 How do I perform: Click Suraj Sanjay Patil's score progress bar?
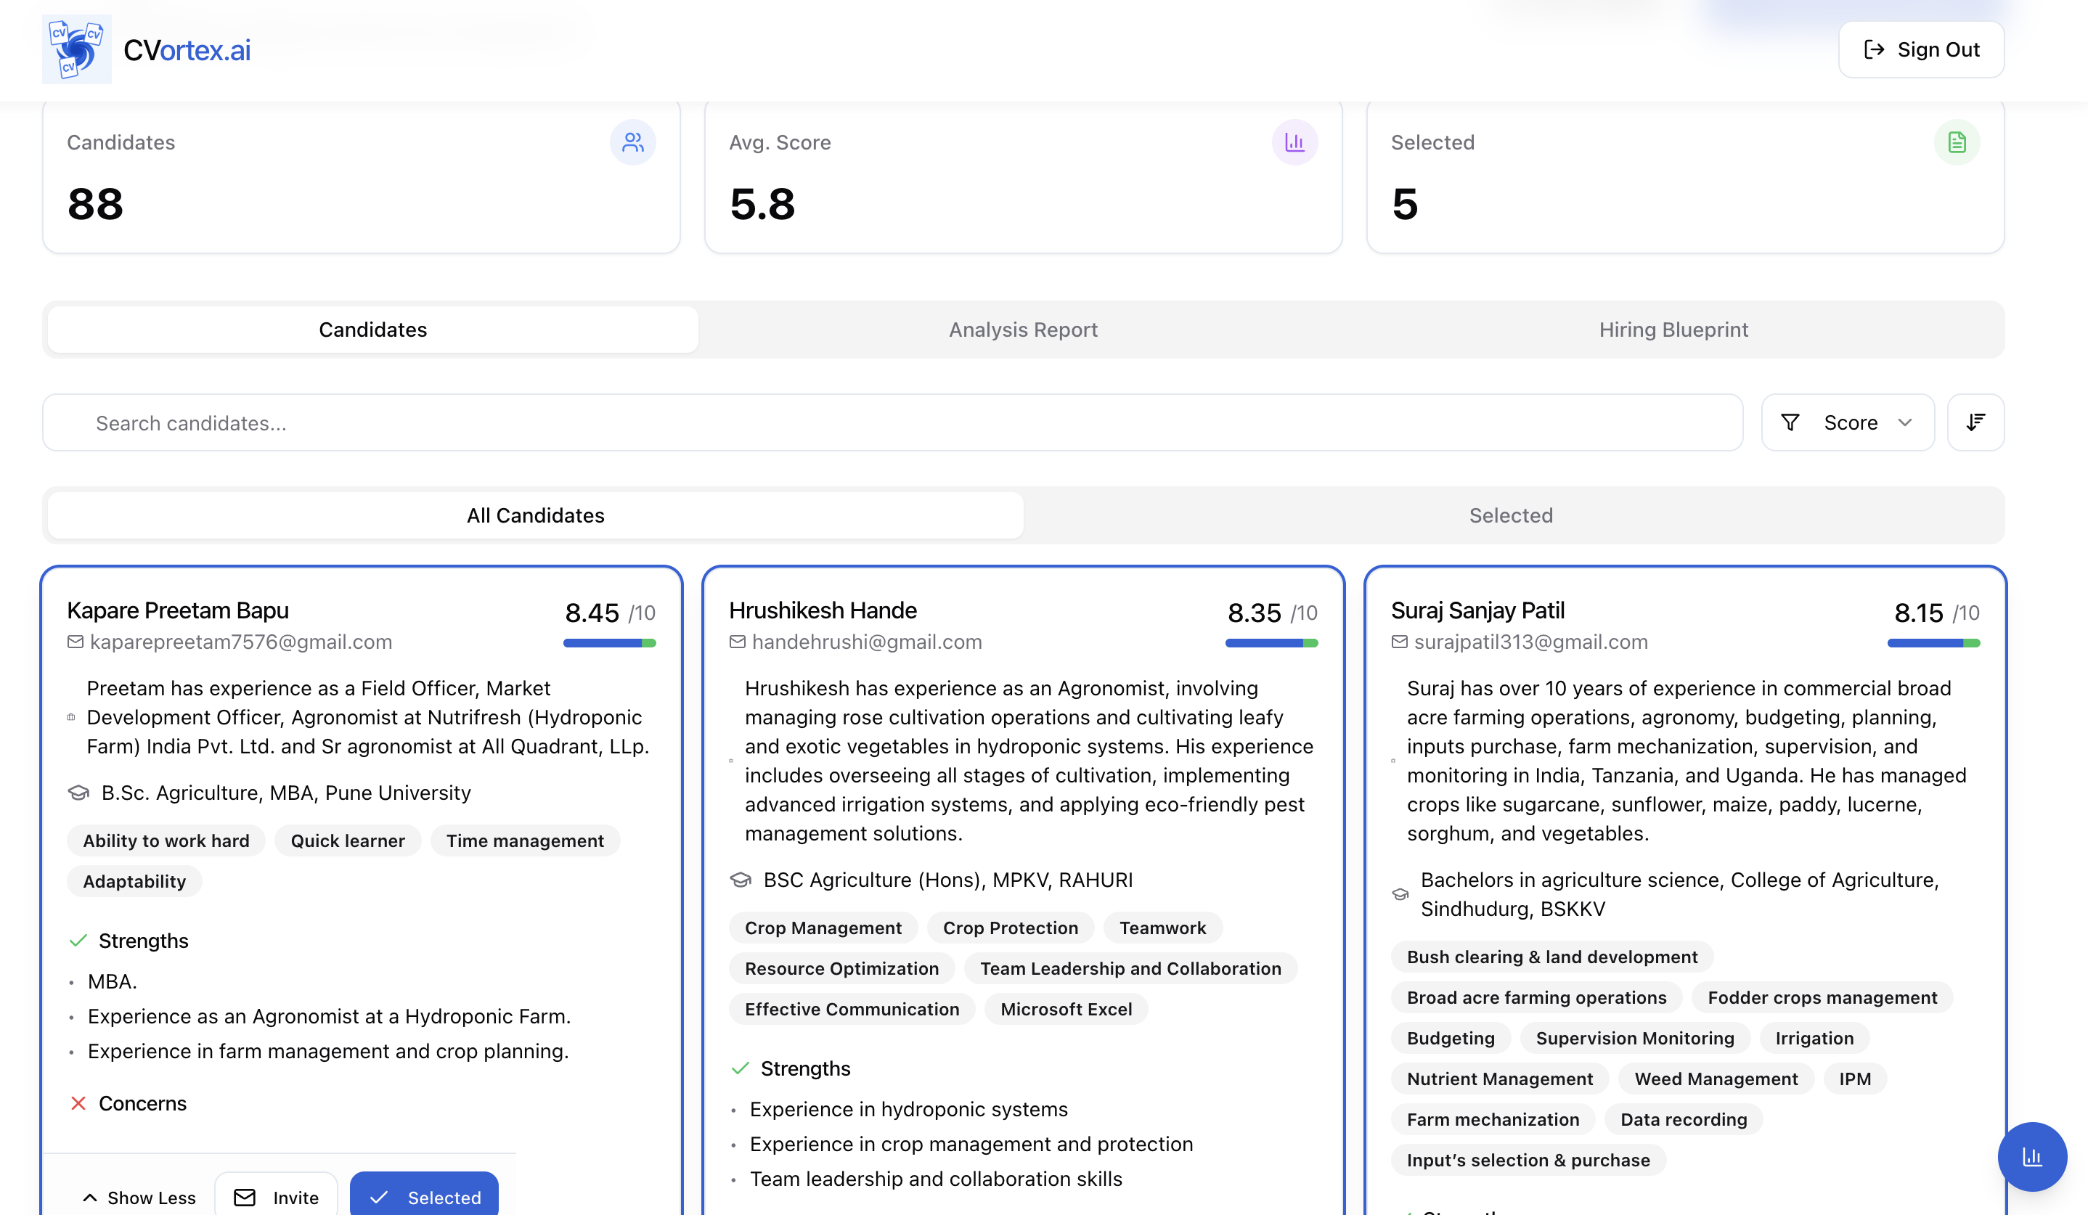pos(1933,642)
